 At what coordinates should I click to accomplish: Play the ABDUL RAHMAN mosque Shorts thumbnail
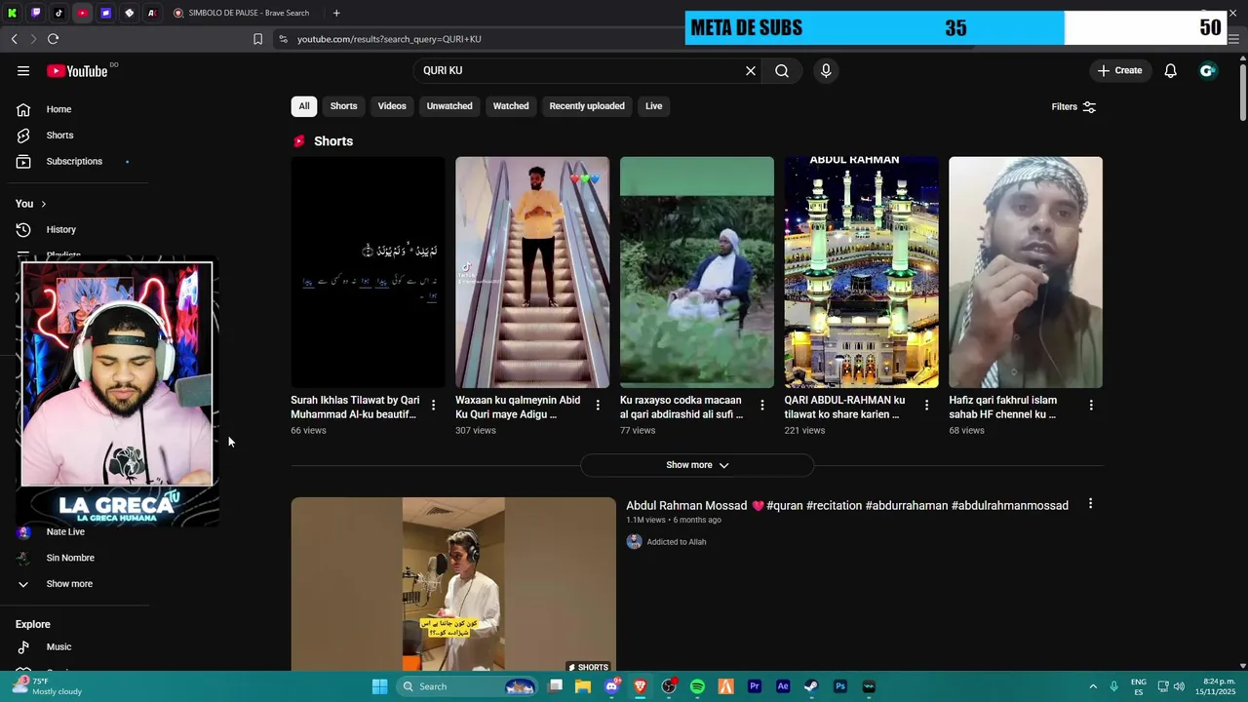861,272
